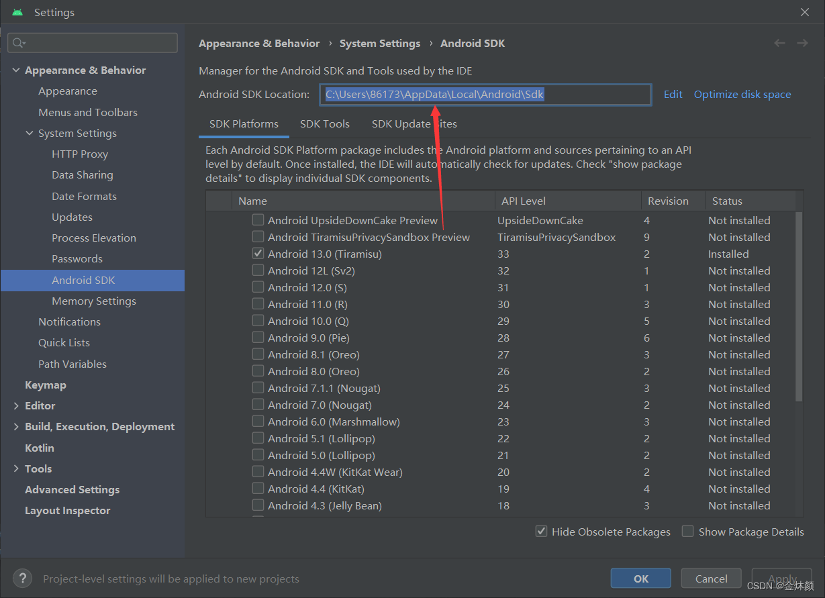Uncheck Android 13.0 (Tiramisu) checkbox

pyautogui.click(x=258, y=253)
